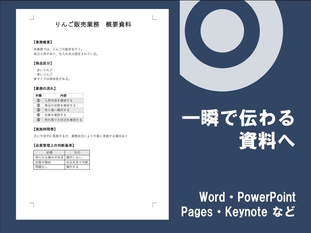Click the table header 手順
This screenshot has width=311, height=233.
coord(38,96)
